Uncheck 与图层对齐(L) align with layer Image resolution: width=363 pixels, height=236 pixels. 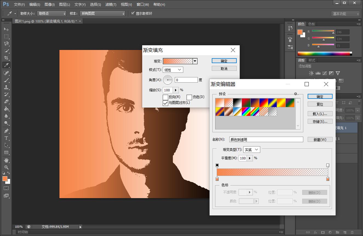[165, 103]
